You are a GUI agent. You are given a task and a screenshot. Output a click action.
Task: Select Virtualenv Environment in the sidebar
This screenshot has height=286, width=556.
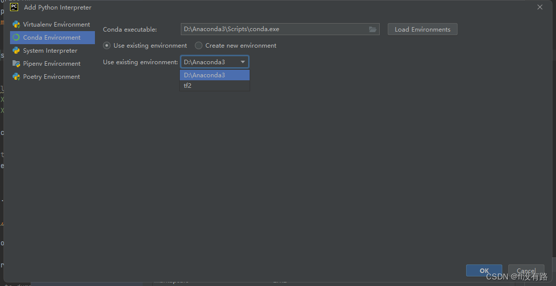click(52, 25)
